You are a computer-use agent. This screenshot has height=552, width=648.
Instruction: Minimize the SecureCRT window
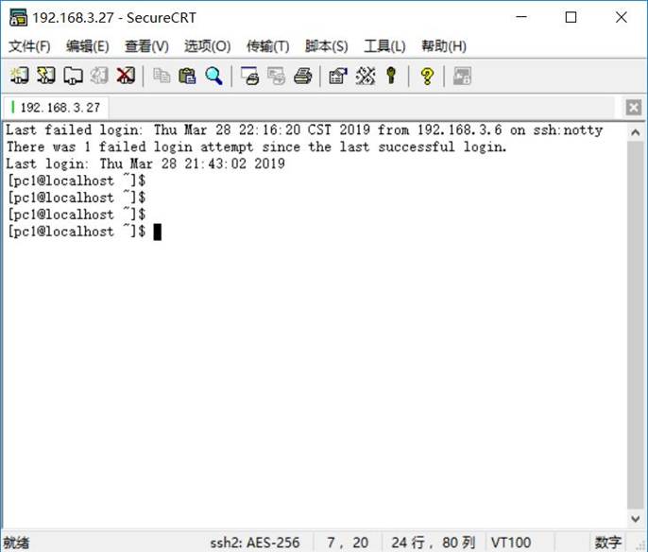click(x=521, y=17)
